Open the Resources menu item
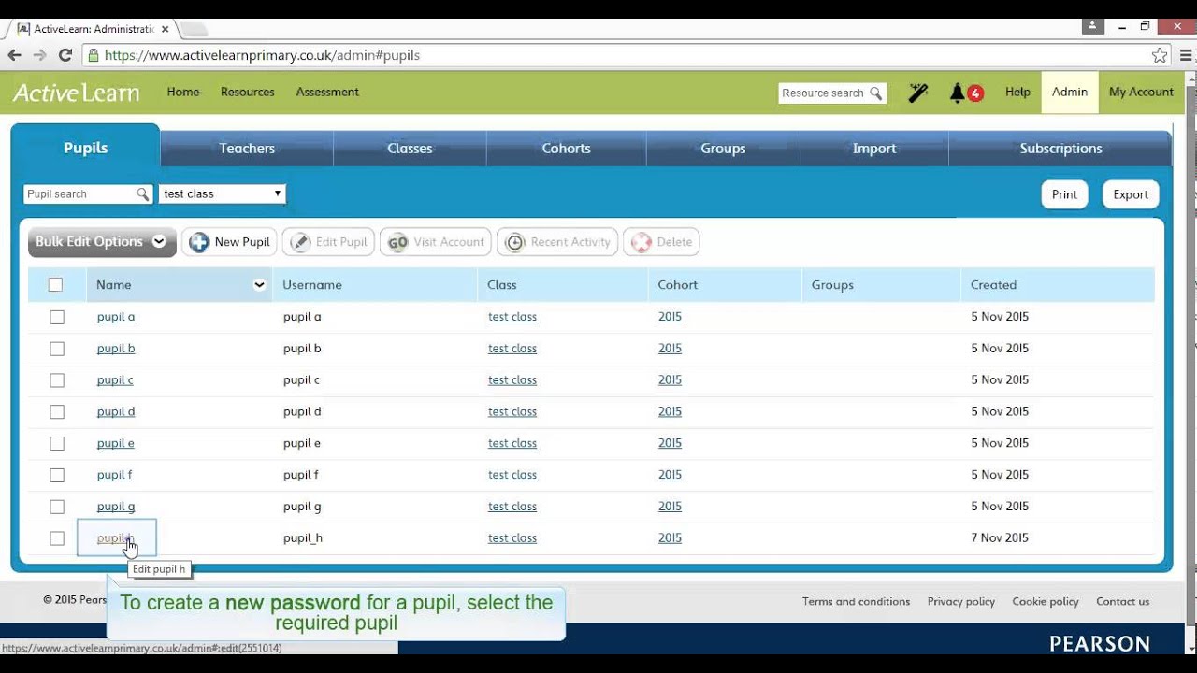 click(248, 93)
